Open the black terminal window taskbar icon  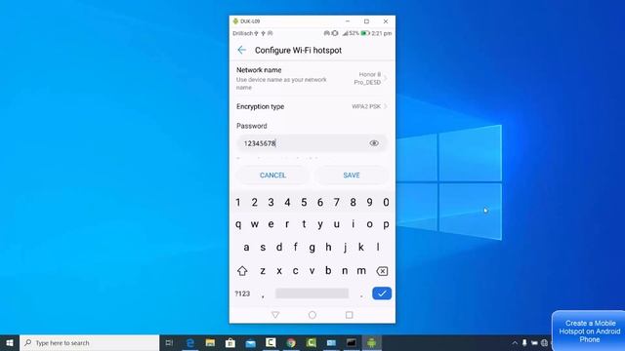352,342
